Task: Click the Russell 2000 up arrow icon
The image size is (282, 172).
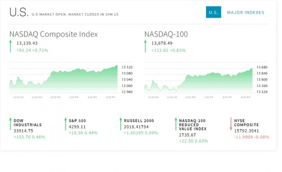Action: point(120,124)
